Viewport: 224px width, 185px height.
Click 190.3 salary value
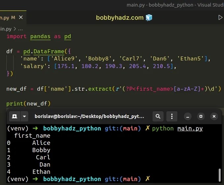point(114,66)
